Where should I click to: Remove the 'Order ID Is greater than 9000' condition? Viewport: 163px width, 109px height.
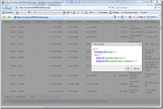(125, 58)
